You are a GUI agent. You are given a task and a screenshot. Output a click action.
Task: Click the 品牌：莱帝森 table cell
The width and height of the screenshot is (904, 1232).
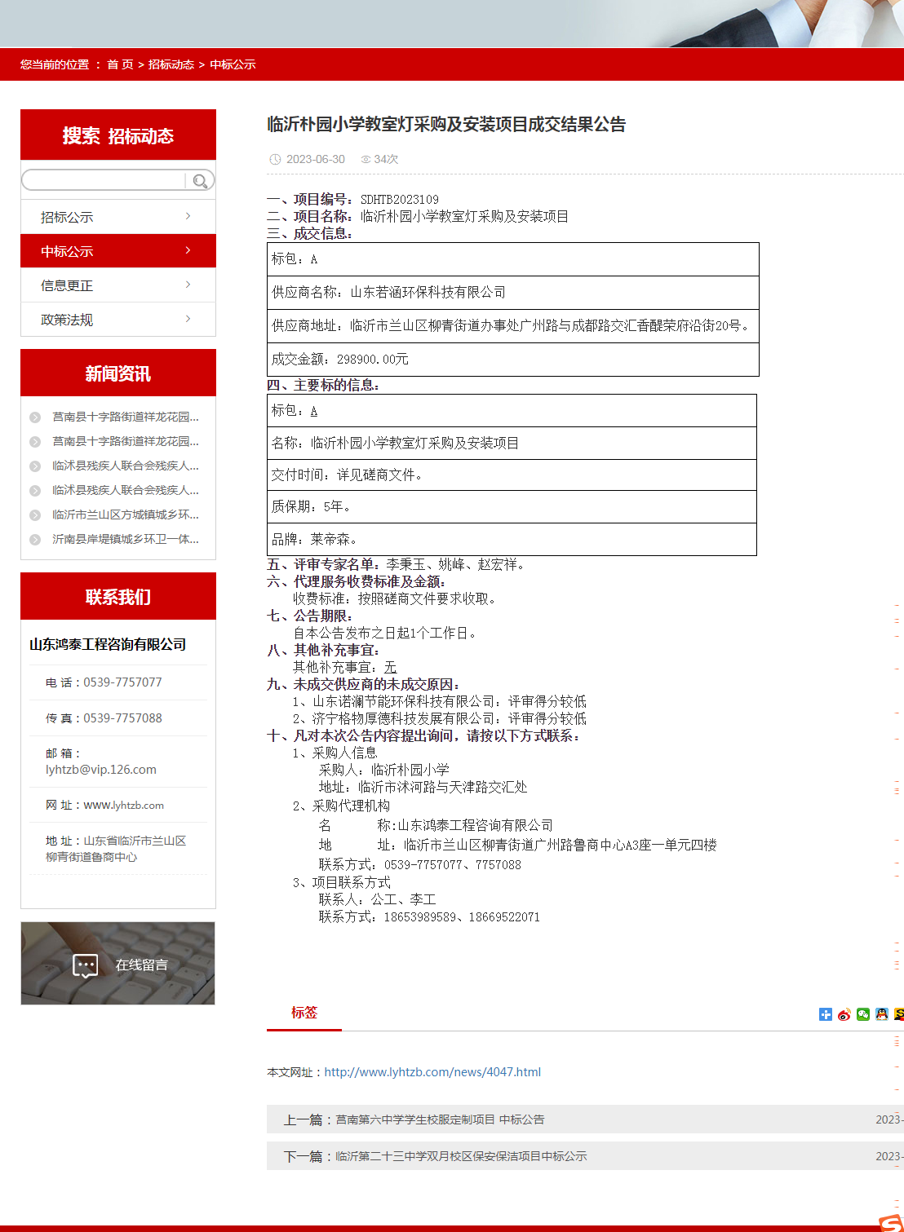point(512,539)
